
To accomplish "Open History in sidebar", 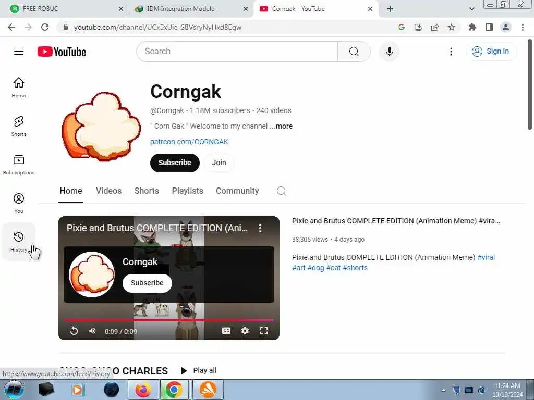I will (19, 242).
